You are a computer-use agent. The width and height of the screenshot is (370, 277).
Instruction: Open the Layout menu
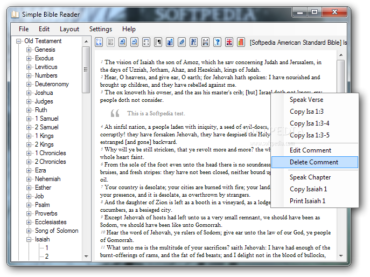click(x=69, y=29)
